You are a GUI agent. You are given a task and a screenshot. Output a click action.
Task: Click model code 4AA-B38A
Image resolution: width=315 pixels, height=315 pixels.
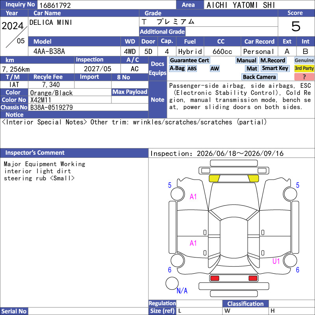pyautogui.click(x=49, y=52)
